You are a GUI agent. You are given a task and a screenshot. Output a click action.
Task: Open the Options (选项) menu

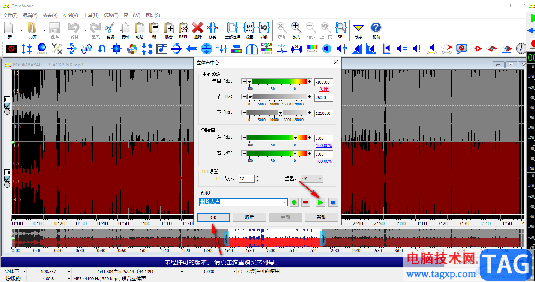coord(111,15)
